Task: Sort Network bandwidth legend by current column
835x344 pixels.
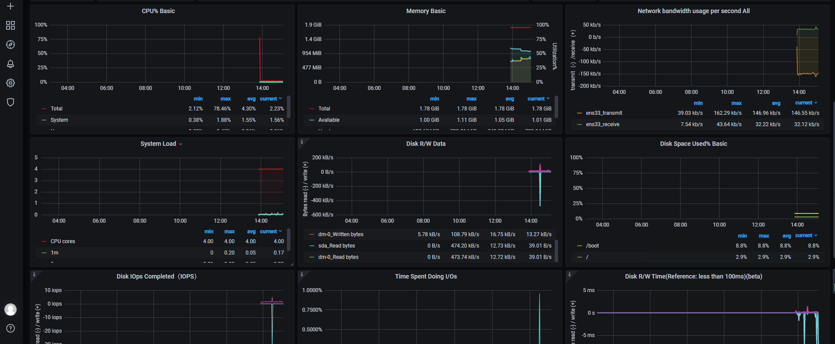Action: click(x=806, y=103)
